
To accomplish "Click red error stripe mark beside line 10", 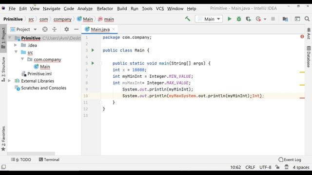I will [x=302, y=98].
